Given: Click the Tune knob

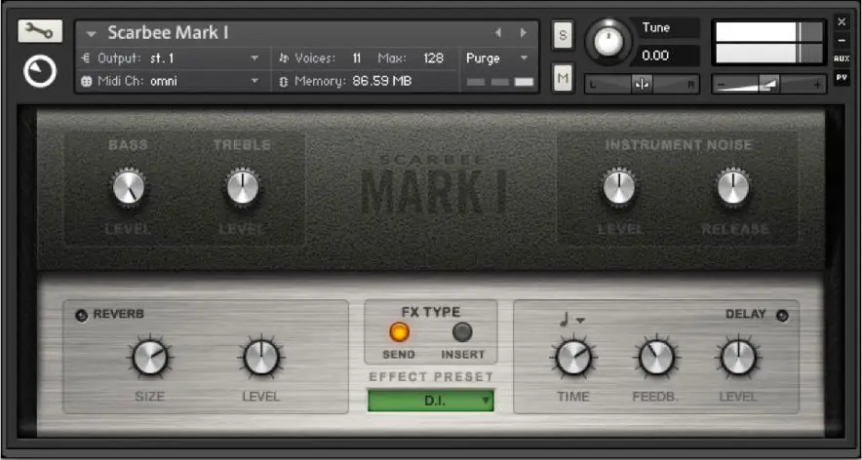Looking at the screenshot, I should 607,41.
